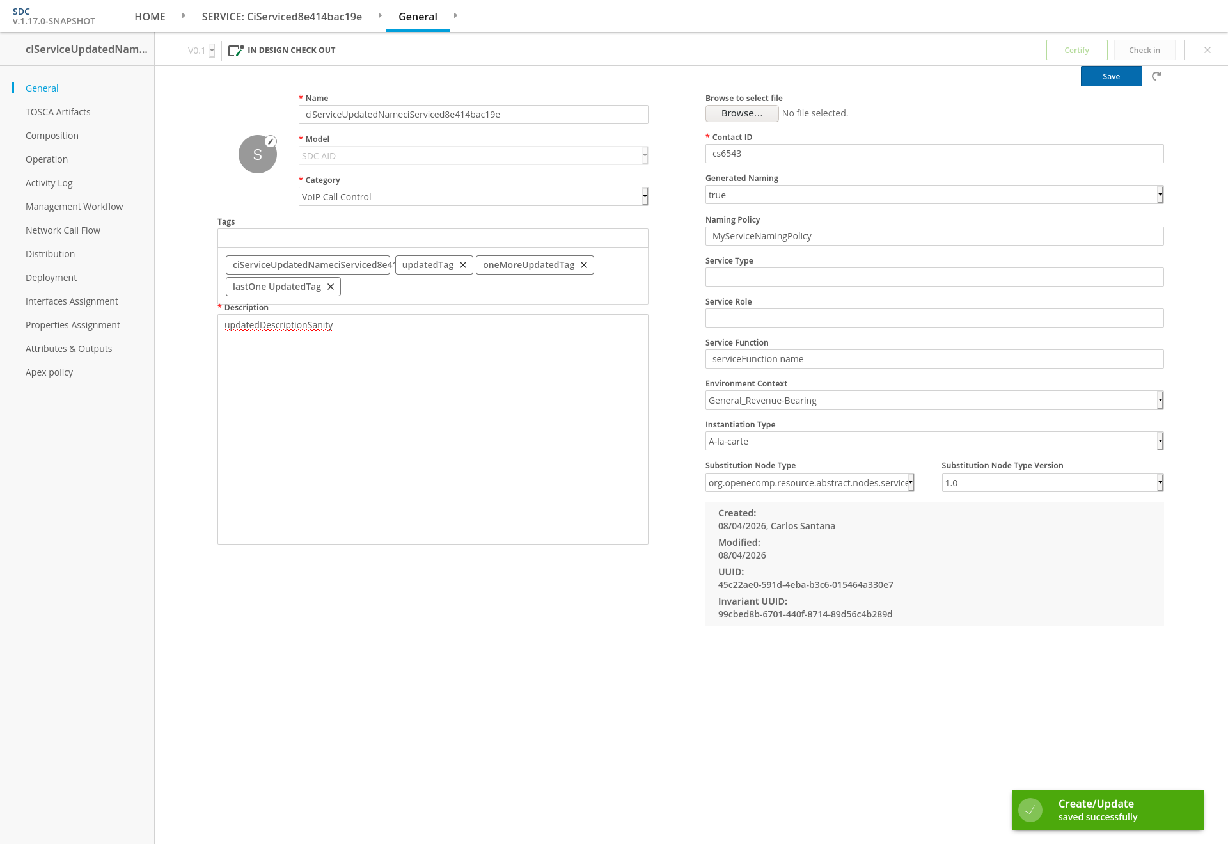Open Composition section
1228x844 pixels.
[52, 136]
